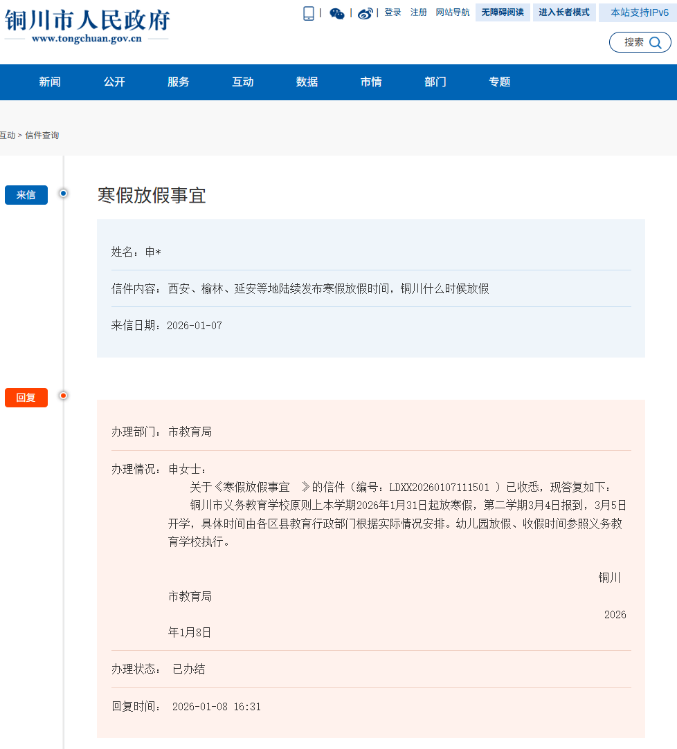Open the WeChat sharing icon
The image size is (677, 749).
click(337, 12)
